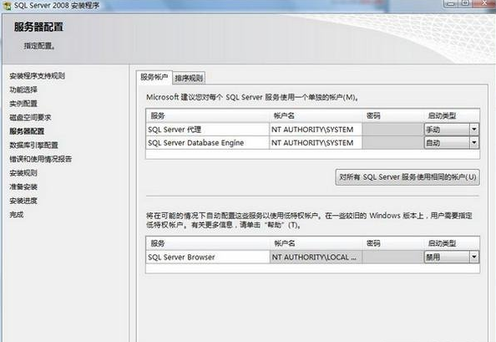
Task: Click the 服务器配置 page heading
Action: pos(38,27)
